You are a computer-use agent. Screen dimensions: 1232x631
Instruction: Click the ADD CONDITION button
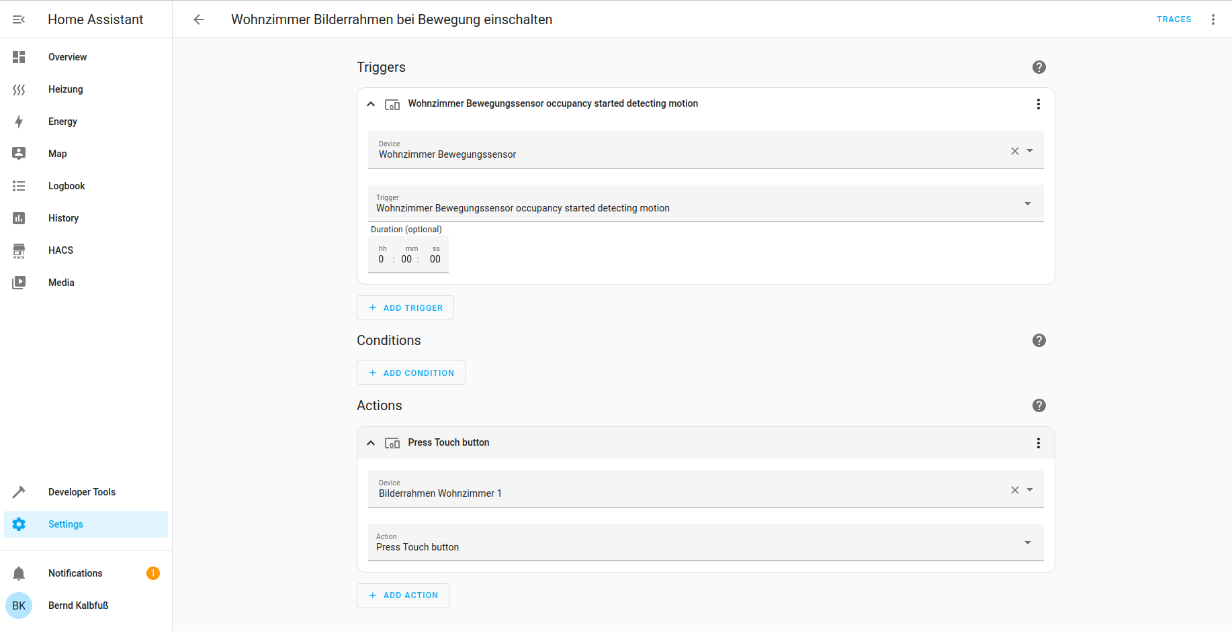(411, 373)
